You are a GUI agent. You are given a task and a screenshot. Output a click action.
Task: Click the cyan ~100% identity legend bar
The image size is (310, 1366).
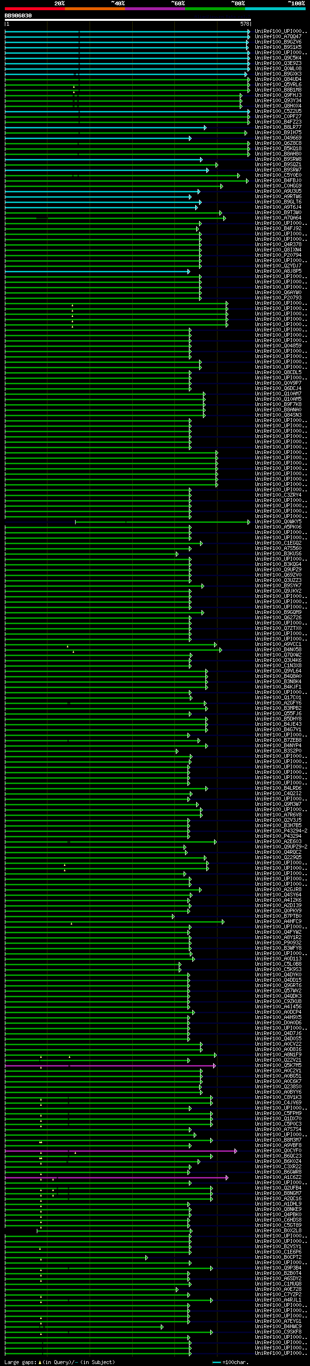click(275, 9)
